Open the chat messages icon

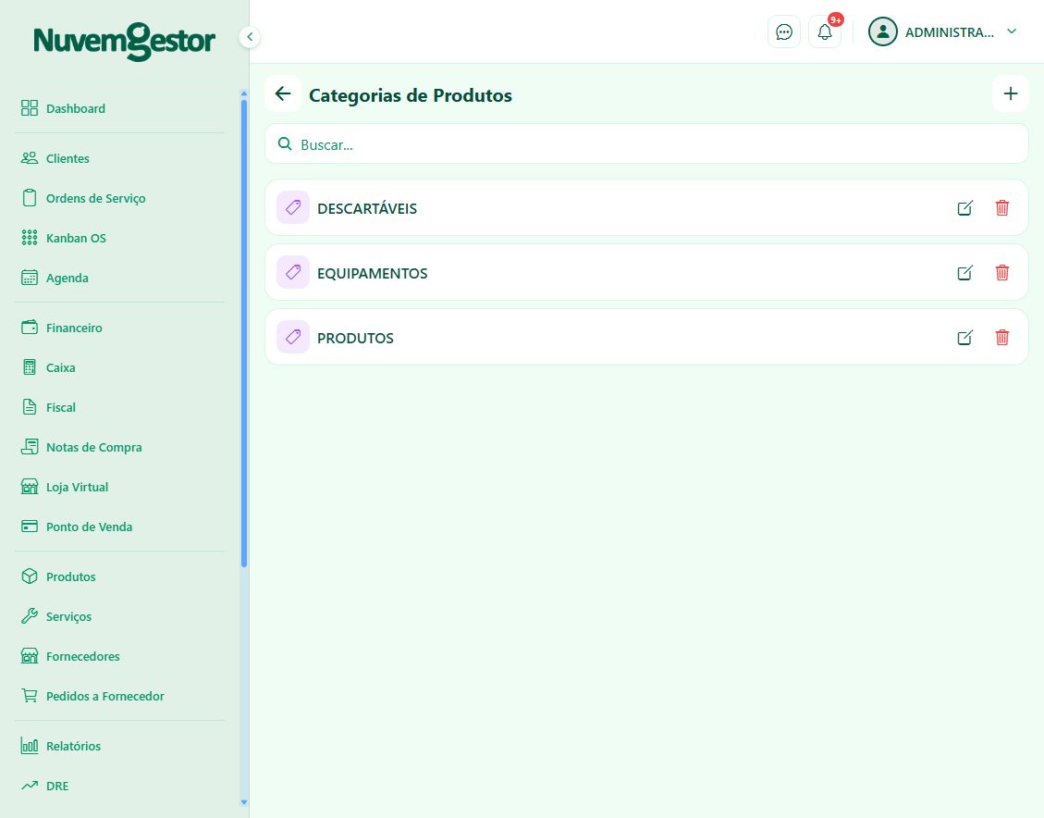(783, 32)
